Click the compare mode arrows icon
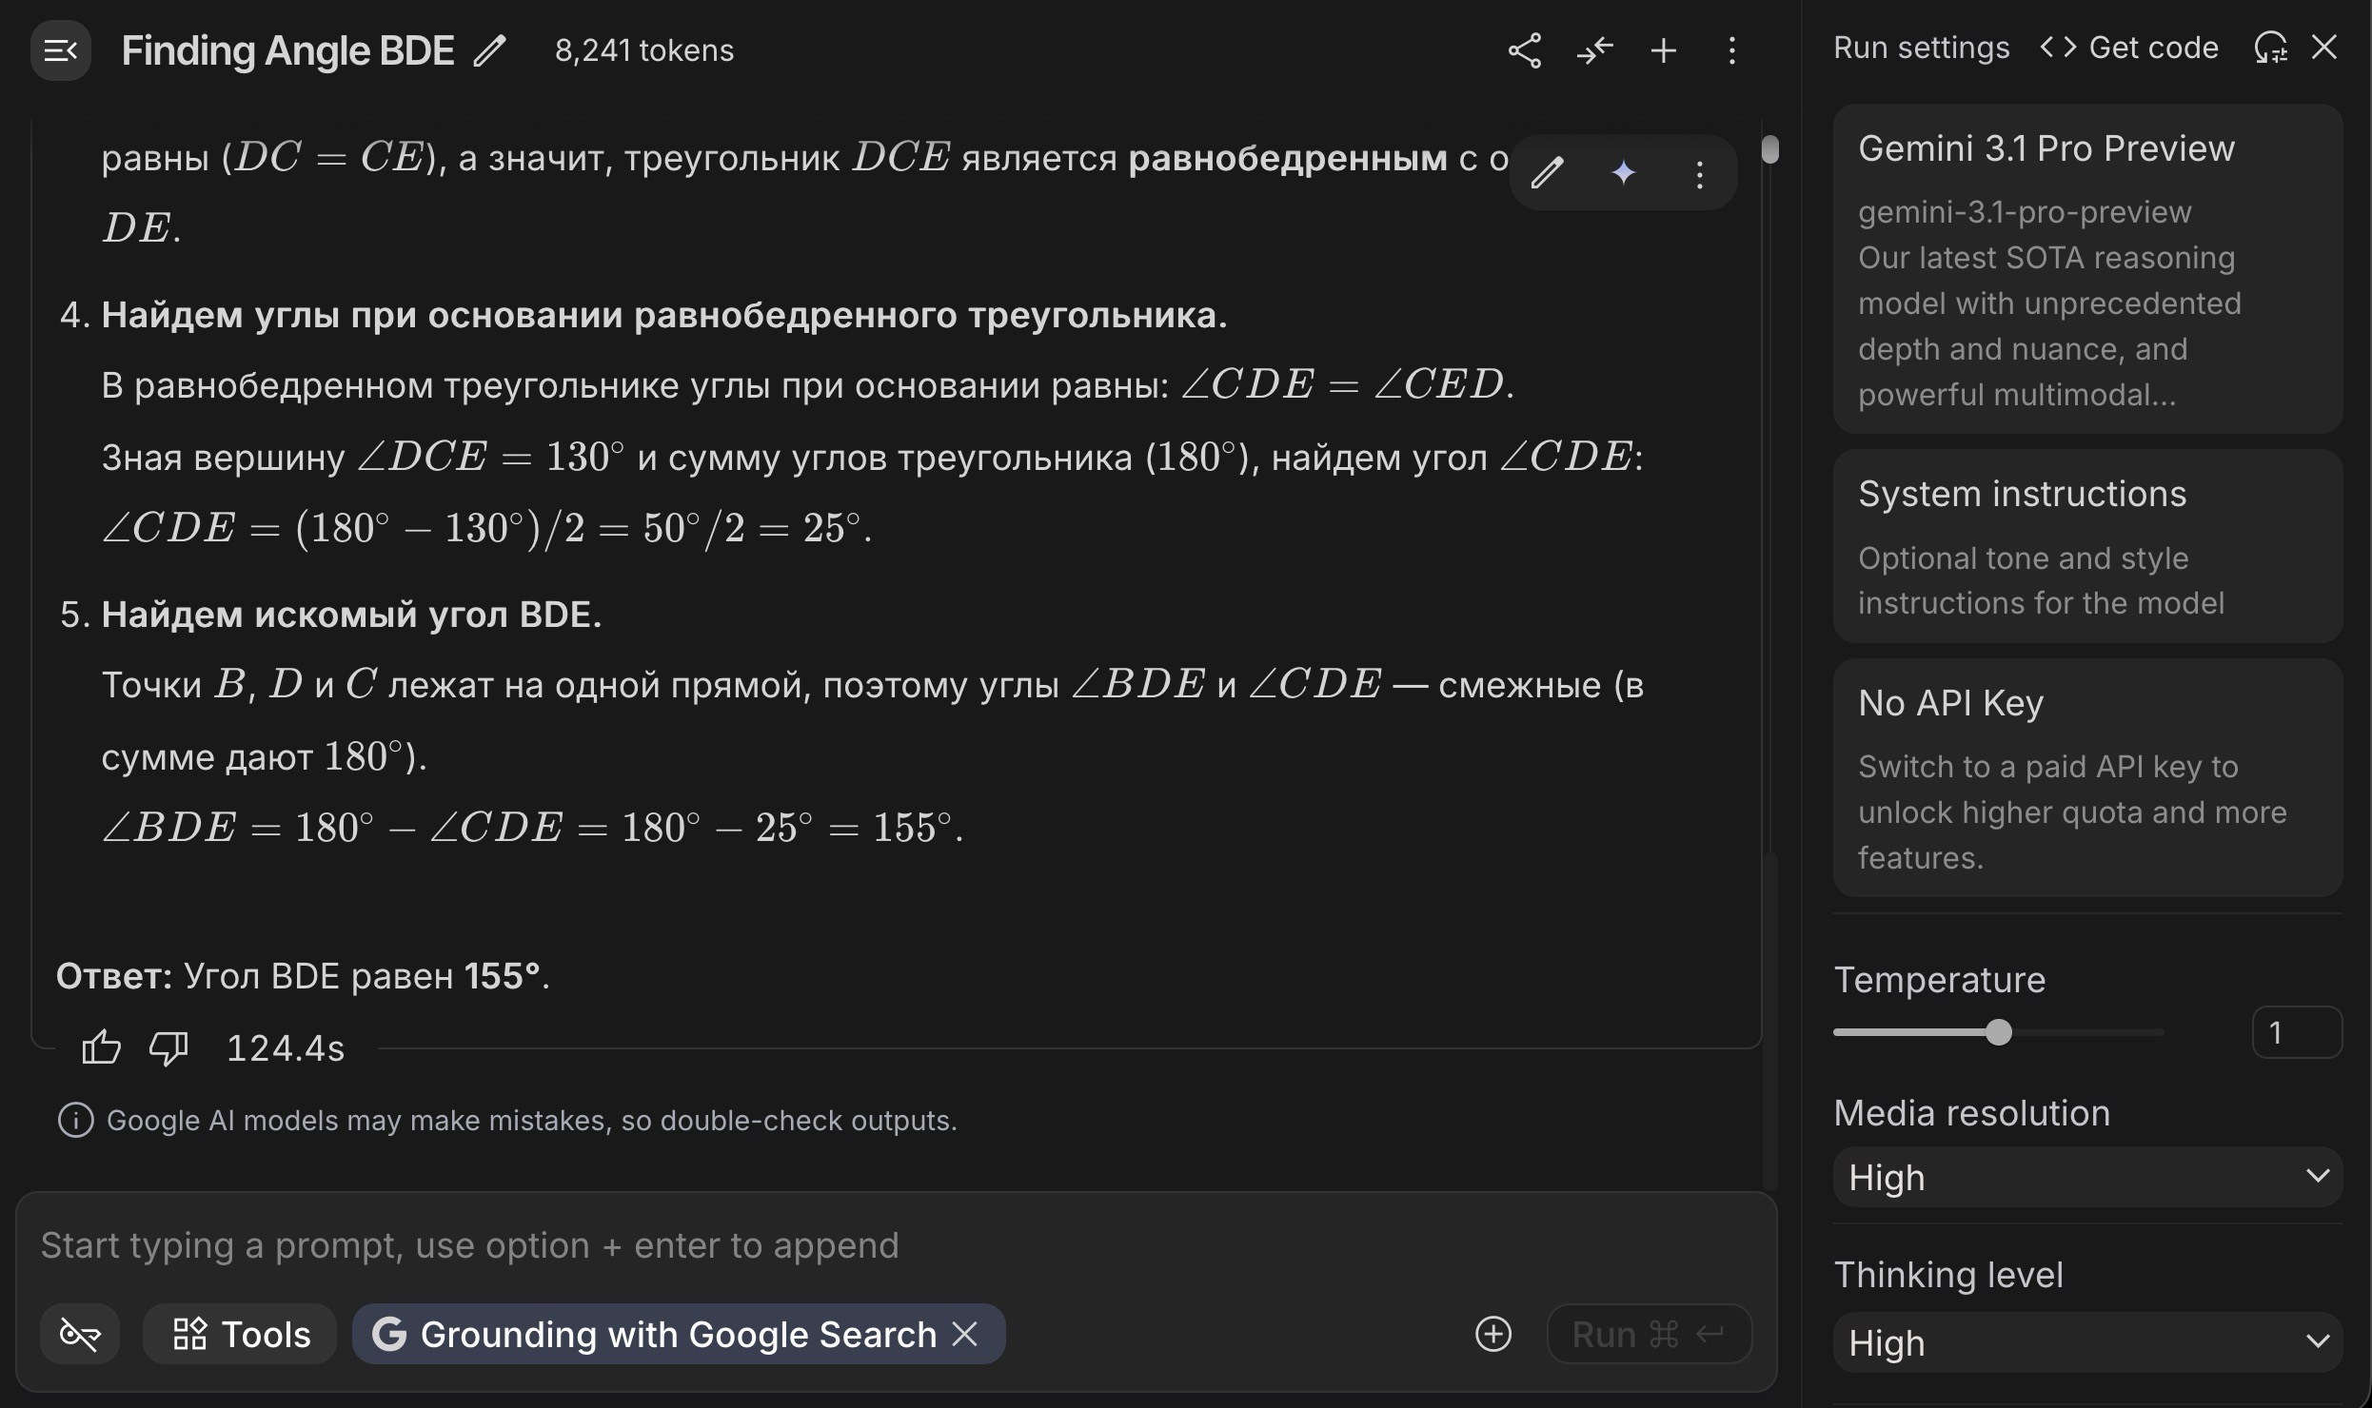Viewport: 2372px width, 1408px height. click(1594, 50)
